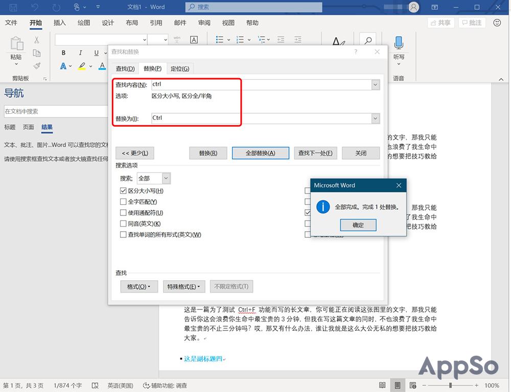Open the font name dropdown
The height and width of the screenshot is (392, 511).
[x=145, y=40]
